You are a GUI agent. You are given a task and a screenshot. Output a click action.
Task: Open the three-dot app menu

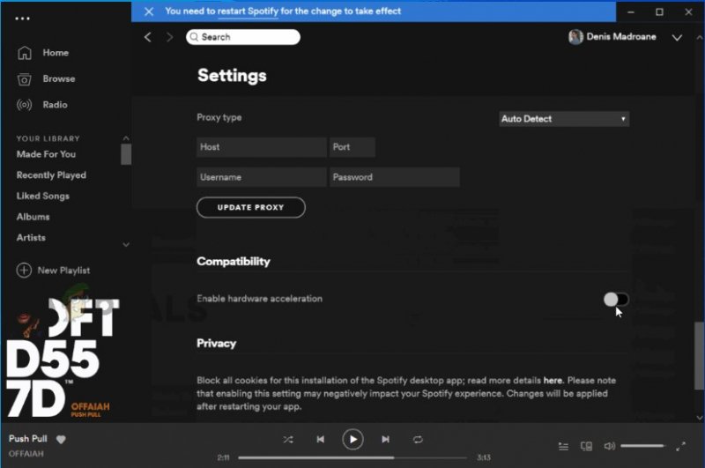[x=22, y=19]
